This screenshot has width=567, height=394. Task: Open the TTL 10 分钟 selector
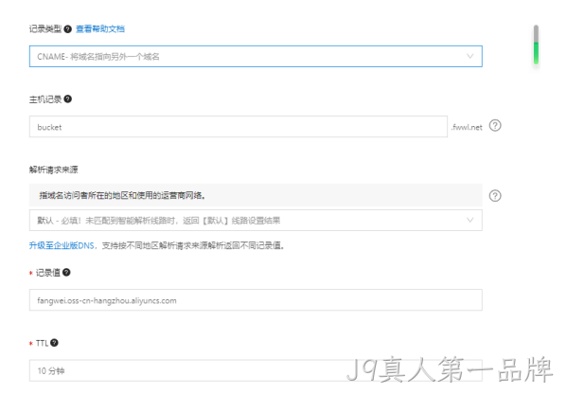click(256, 370)
